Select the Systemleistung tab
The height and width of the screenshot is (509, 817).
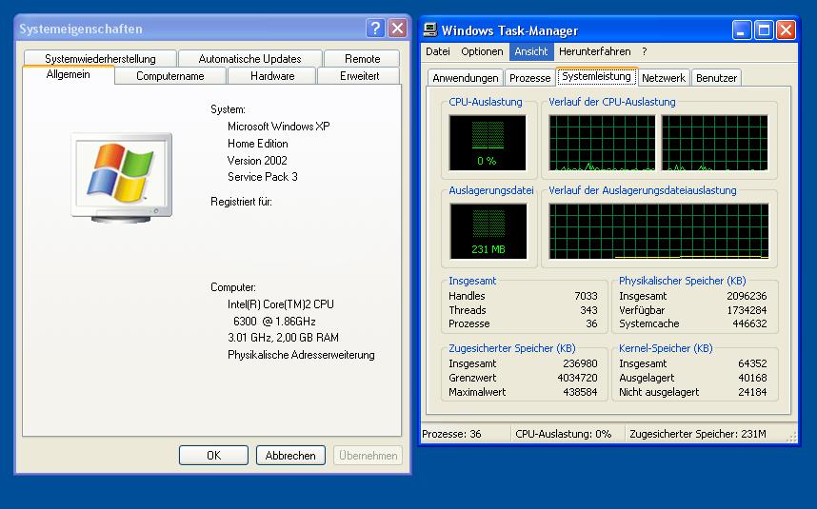coord(597,76)
